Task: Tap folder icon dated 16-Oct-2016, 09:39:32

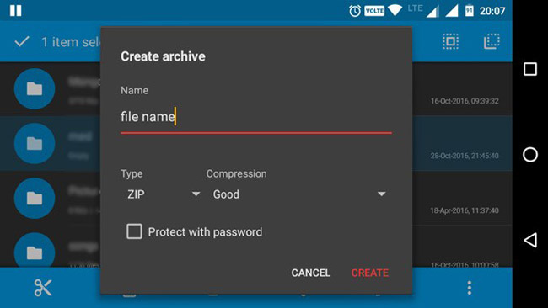Action: tap(35, 88)
